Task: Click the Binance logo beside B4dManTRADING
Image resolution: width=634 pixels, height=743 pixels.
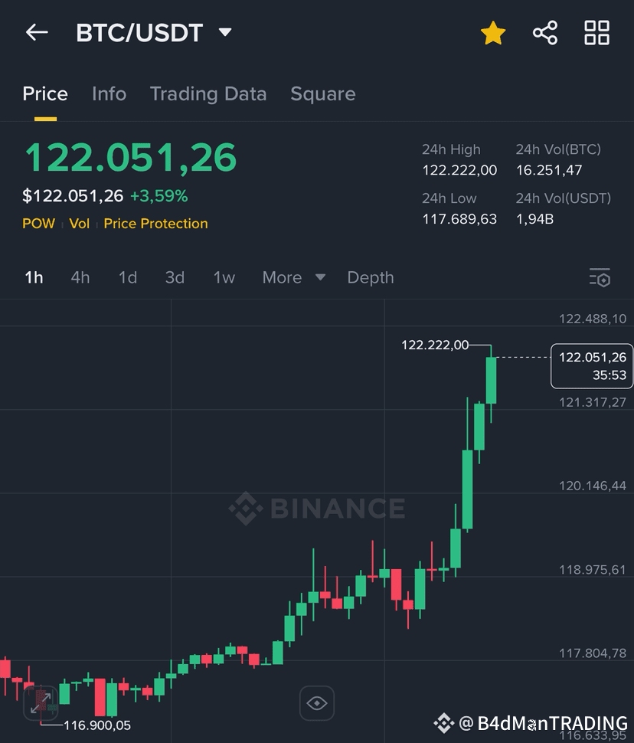Action: coord(444,722)
